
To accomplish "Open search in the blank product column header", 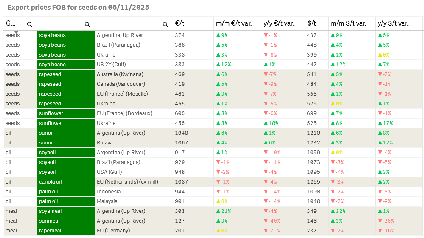I will pos(87,24).
